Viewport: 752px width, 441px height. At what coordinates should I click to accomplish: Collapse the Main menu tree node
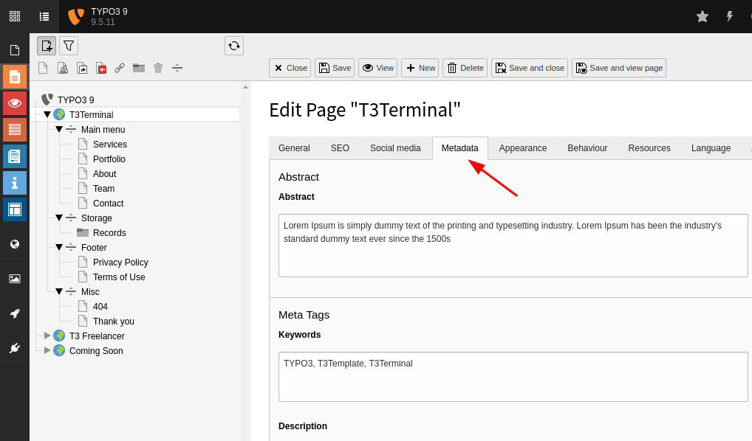point(59,129)
